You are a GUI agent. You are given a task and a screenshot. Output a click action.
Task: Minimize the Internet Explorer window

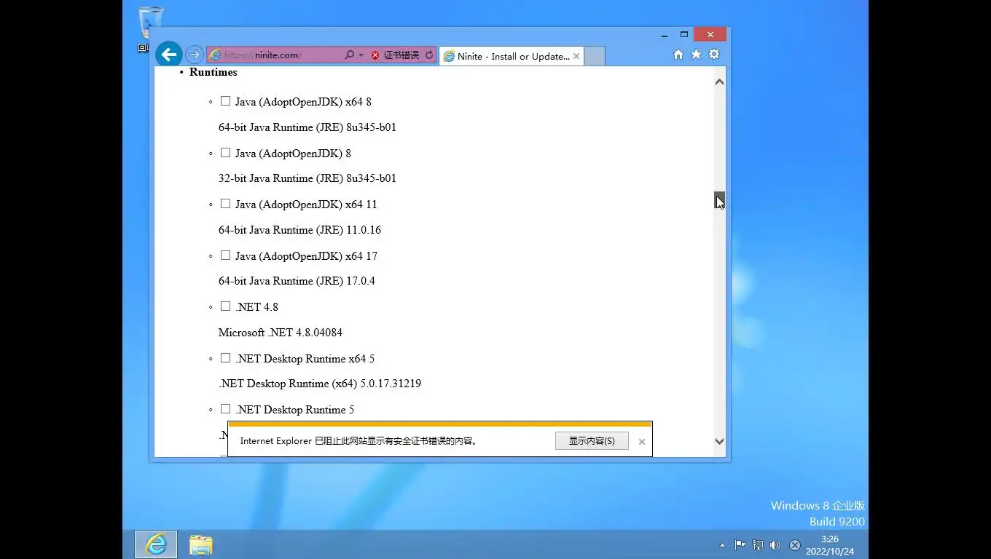(x=665, y=35)
